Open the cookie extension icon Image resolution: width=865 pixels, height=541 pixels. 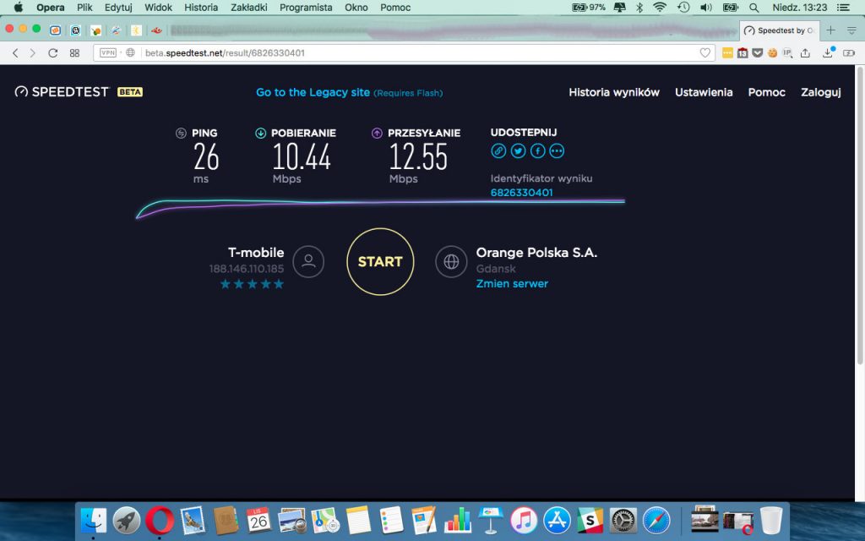point(772,53)
